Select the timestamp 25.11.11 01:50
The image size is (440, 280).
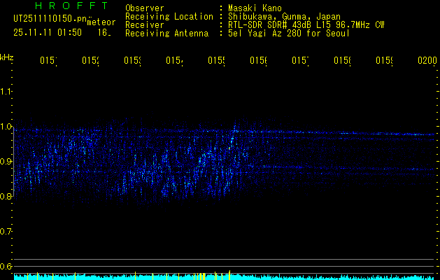coord(48,33)
